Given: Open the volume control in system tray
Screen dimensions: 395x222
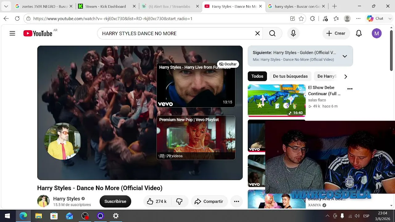Looking at the screenshot, I should (357, 216).
